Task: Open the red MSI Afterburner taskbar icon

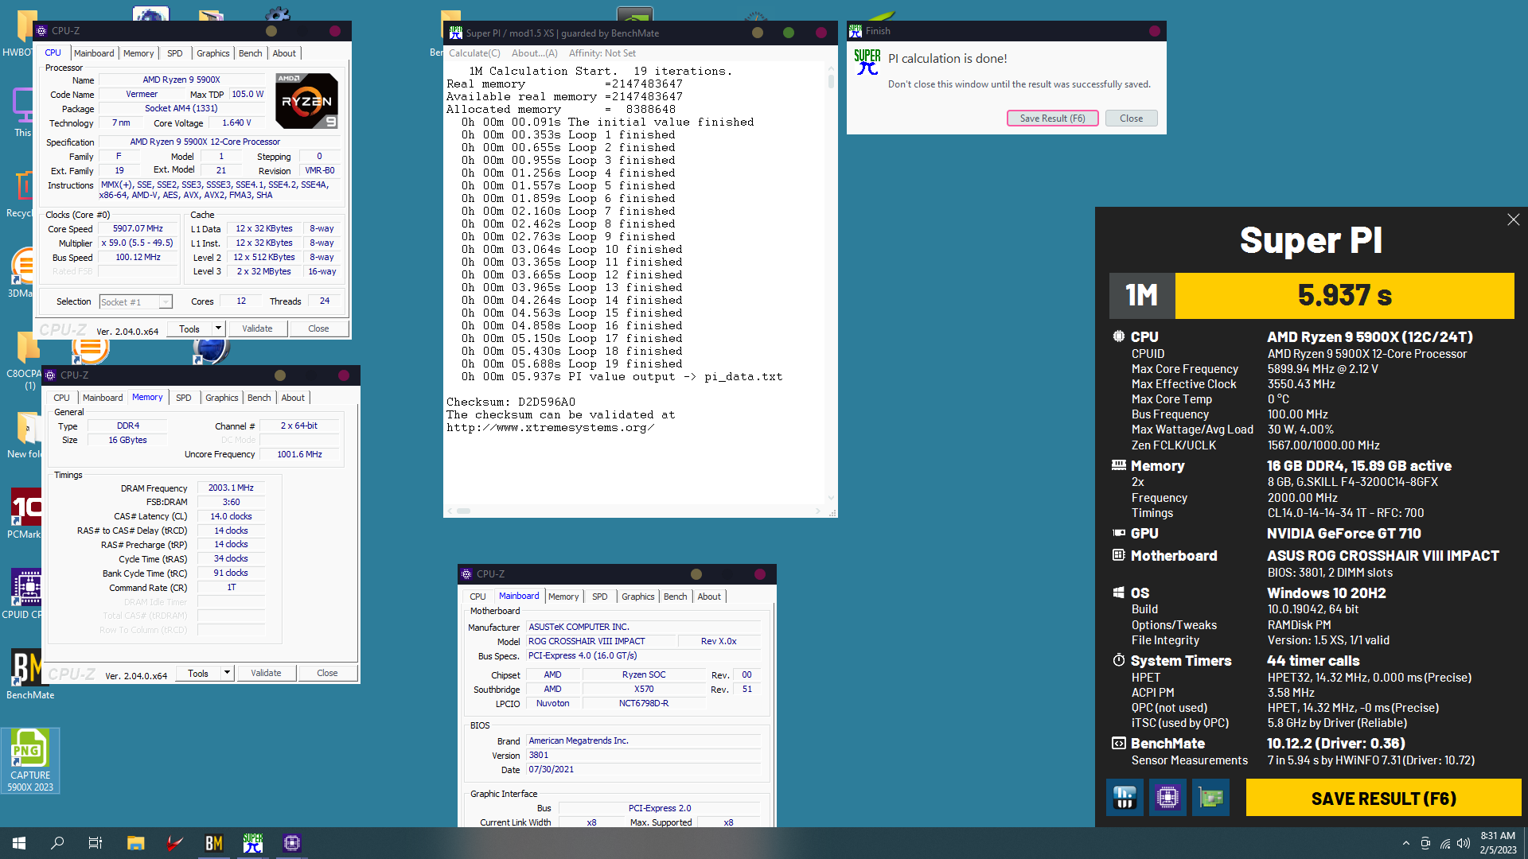Action: 175,843
